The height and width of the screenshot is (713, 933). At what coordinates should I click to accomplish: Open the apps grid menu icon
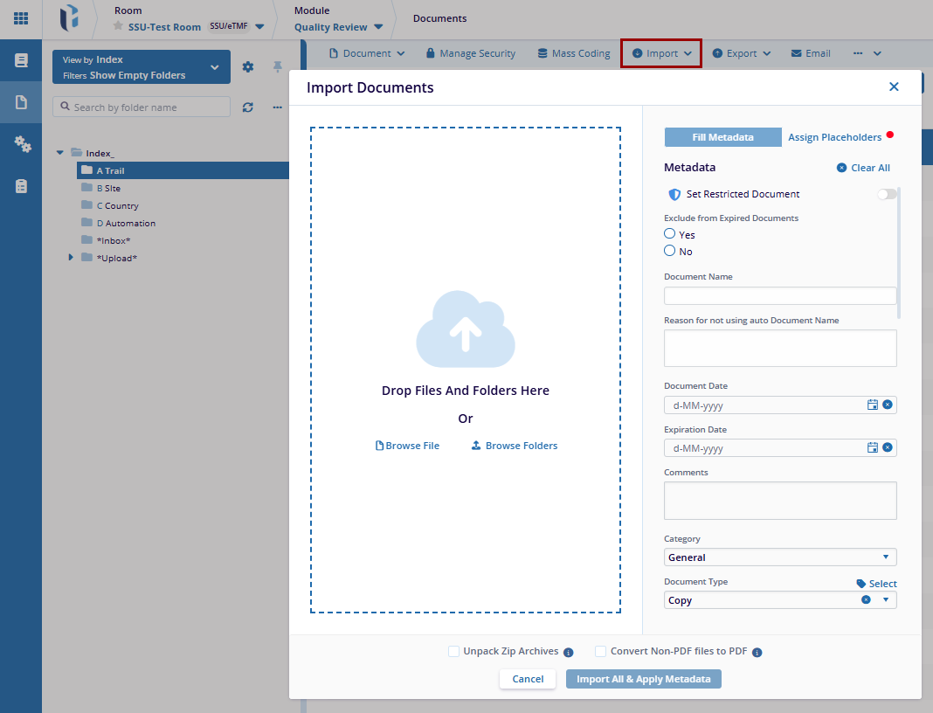tap(21, 18)
